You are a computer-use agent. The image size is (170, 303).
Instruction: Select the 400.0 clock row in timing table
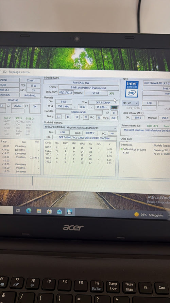pos(80,158)
